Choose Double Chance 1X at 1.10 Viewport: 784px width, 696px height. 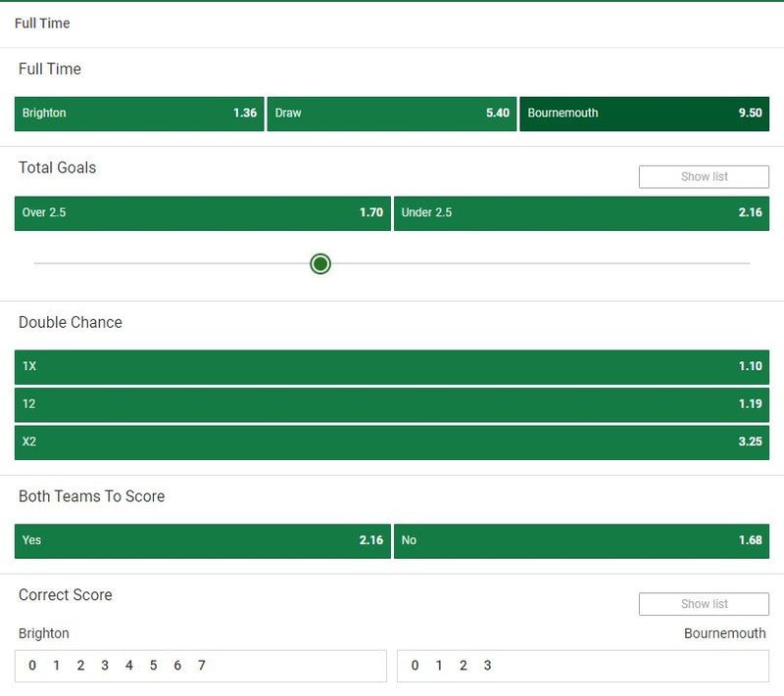[392, 367]
